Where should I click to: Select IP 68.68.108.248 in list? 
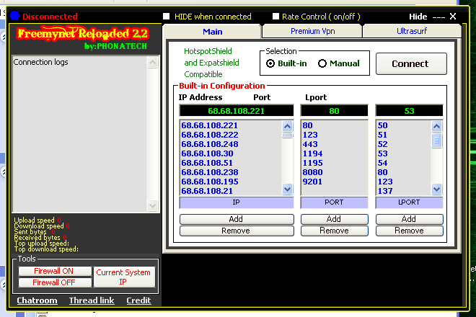(x=209, y=144)
